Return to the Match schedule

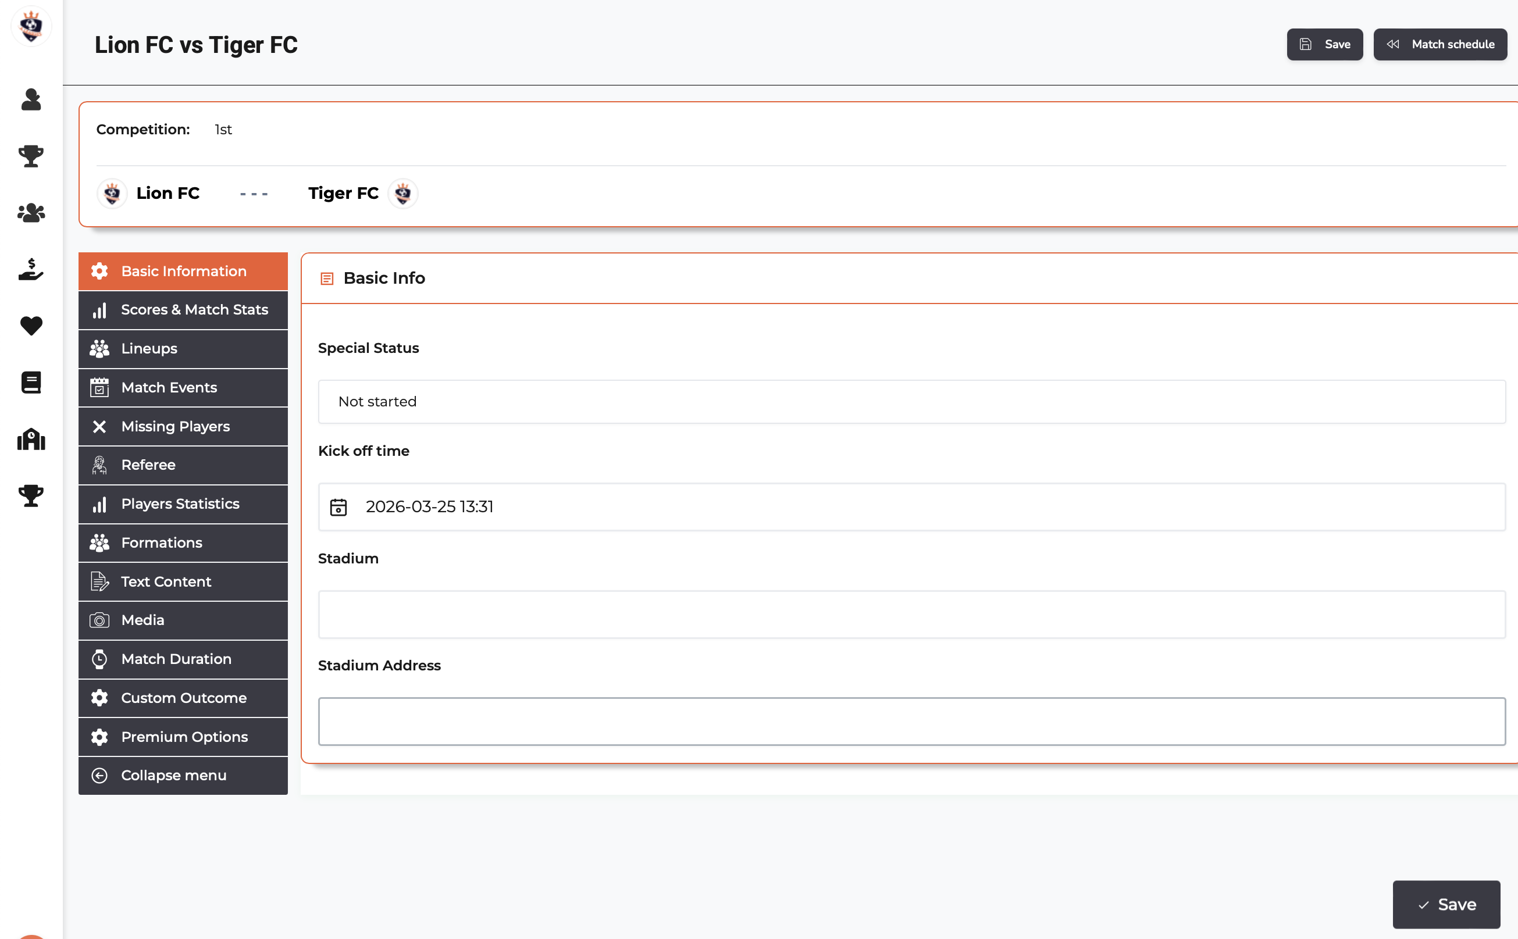(1439, 44)
